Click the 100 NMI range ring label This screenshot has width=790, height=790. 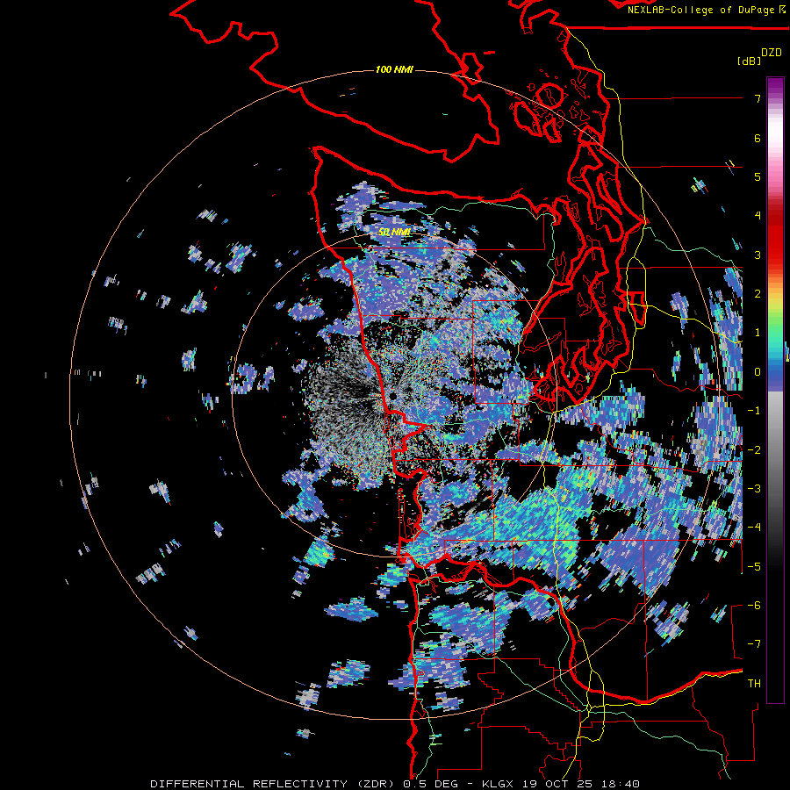[x=394, y=69]
